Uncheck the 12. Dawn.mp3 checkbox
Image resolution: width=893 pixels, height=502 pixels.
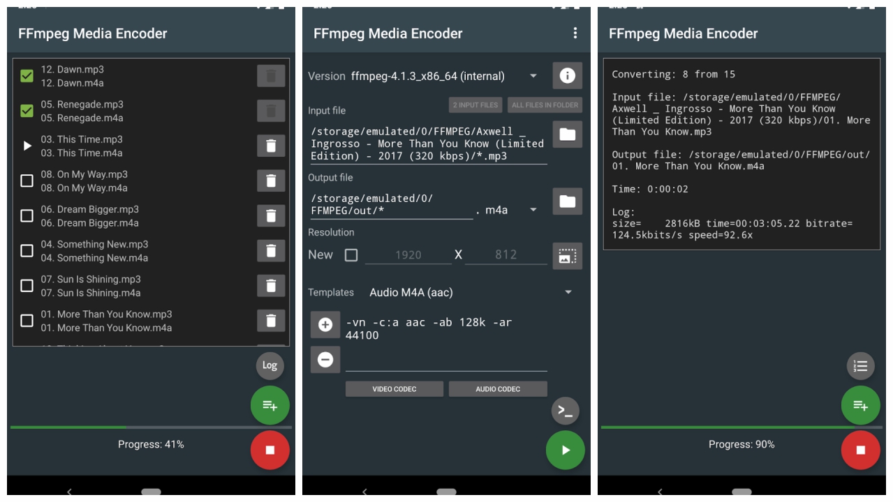pyautogui.click(x=27, y=76)
